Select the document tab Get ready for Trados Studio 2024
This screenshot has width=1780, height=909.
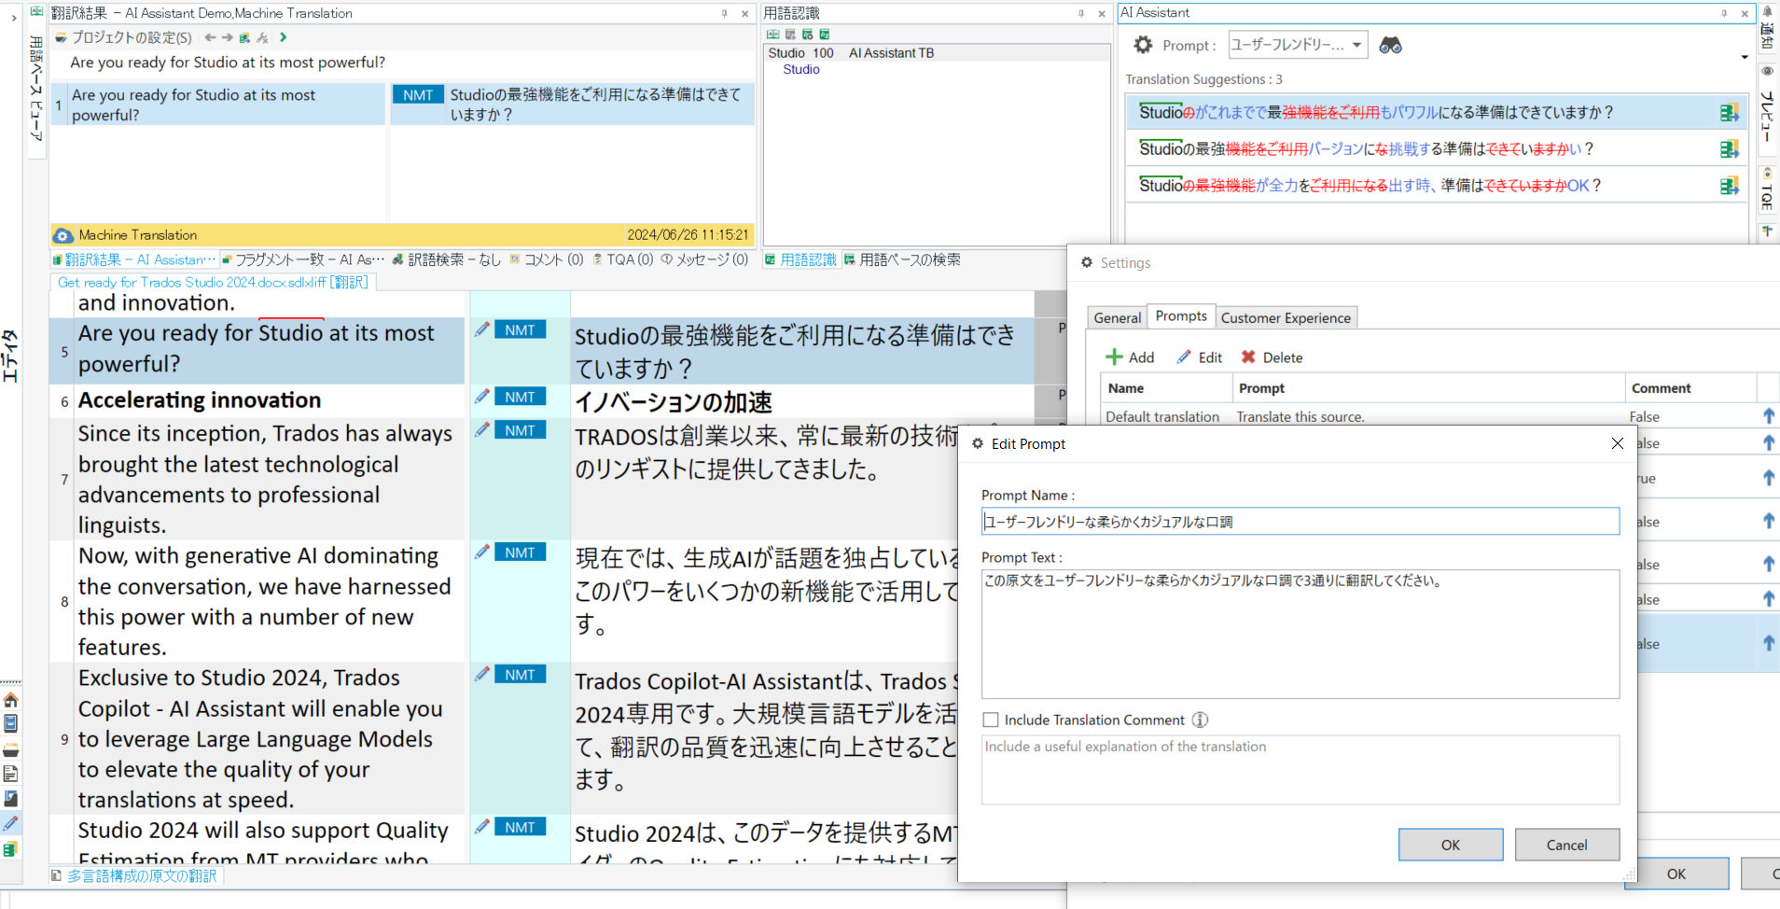213,282
